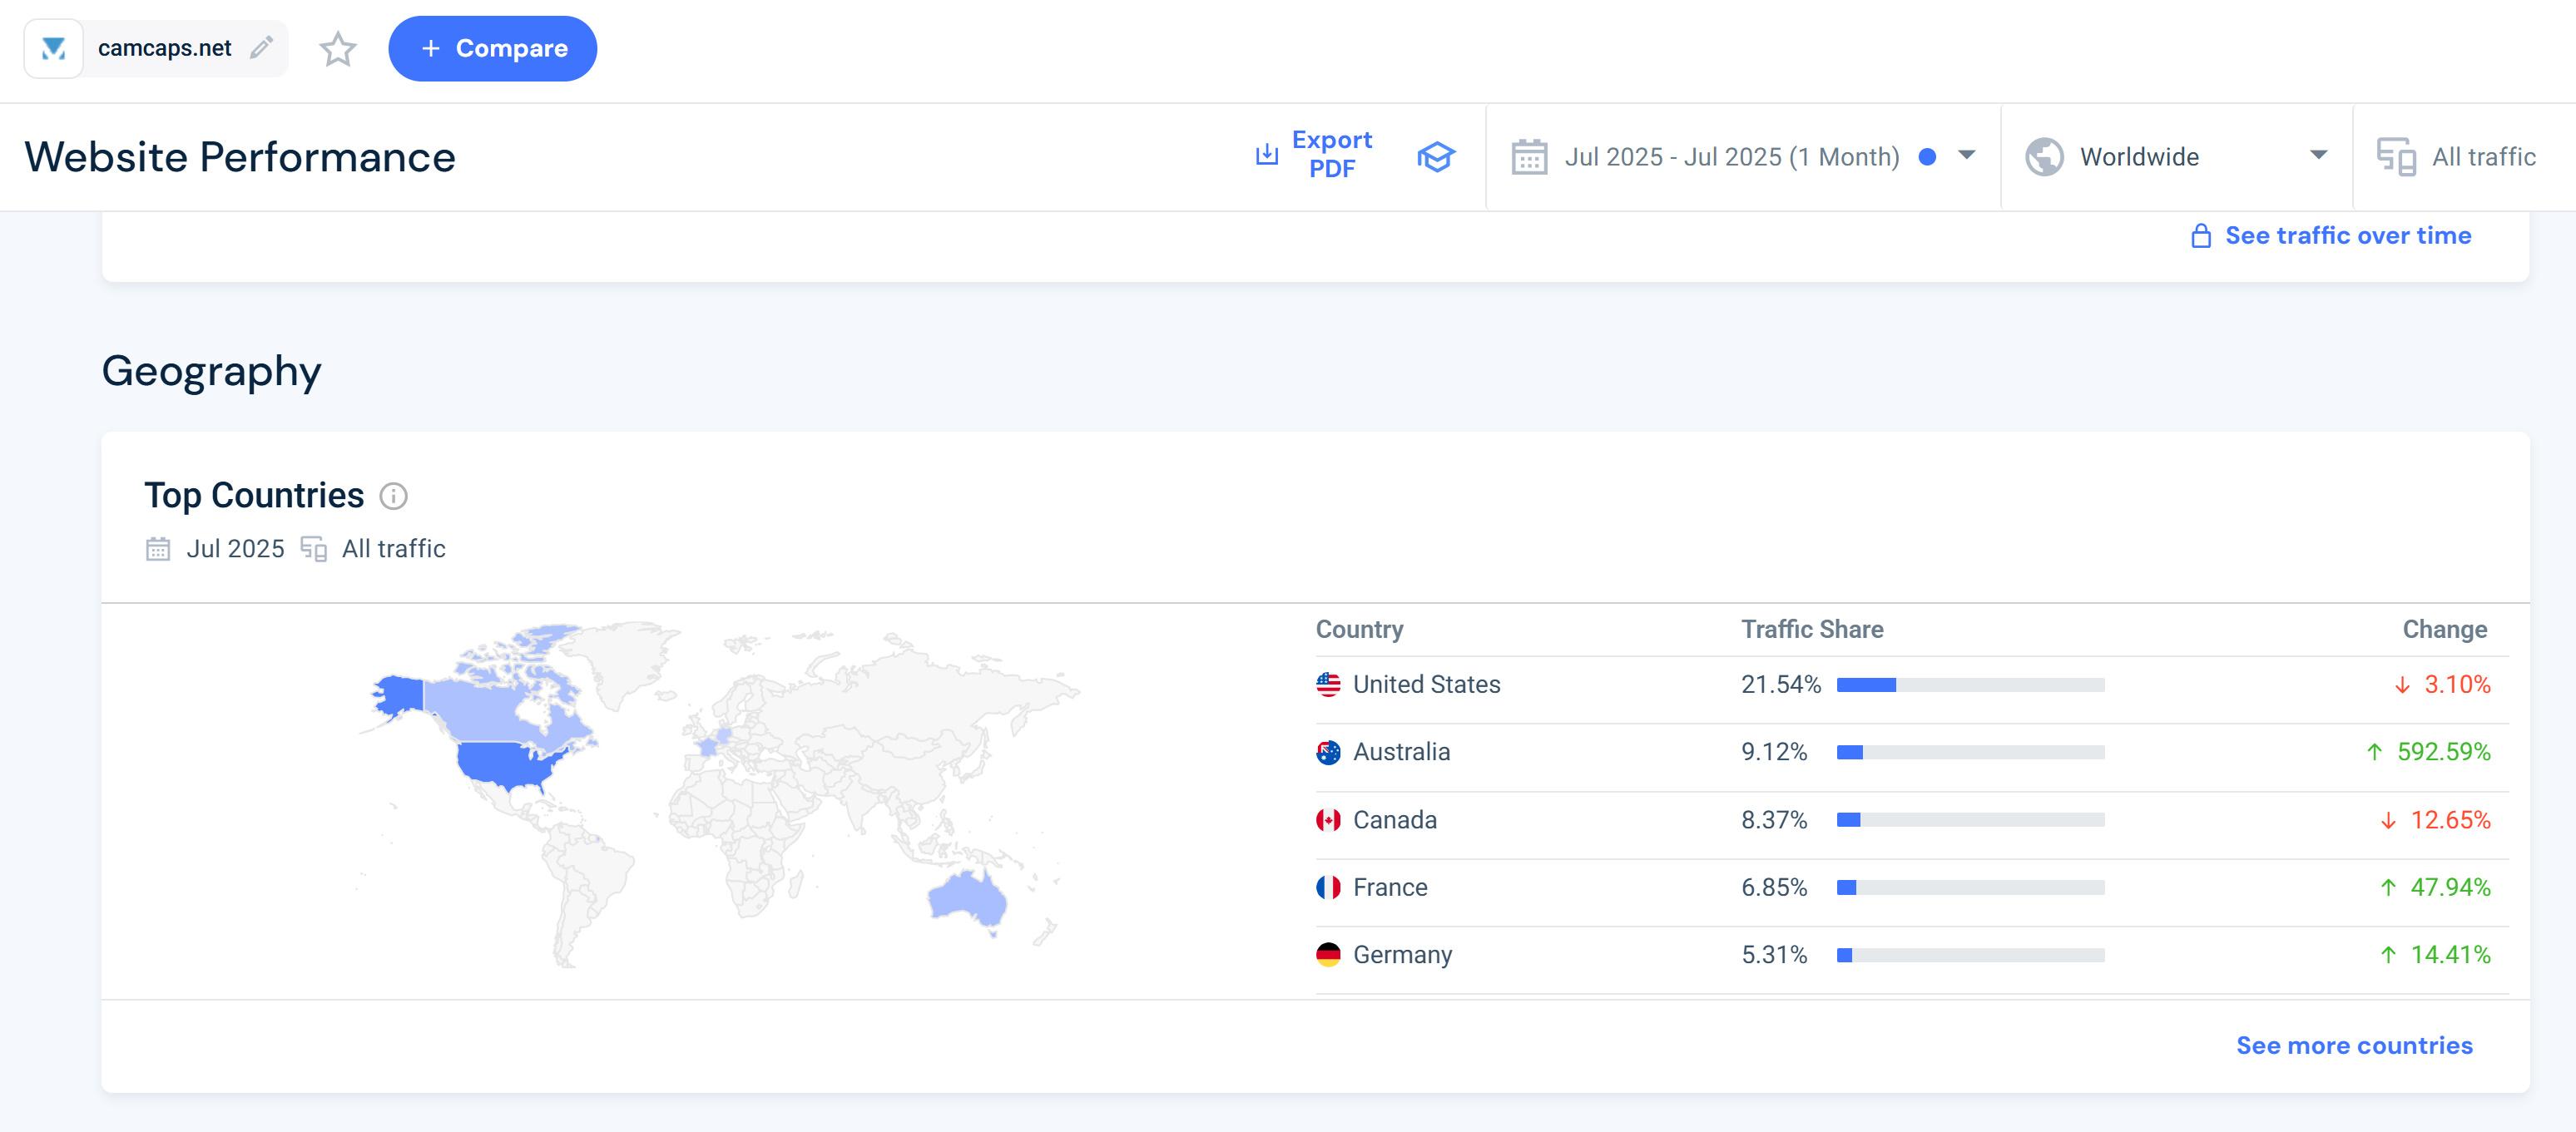Click the graduation cap learning icon
Screen dimensions: 2576x1132
(x=1435, y=156)
